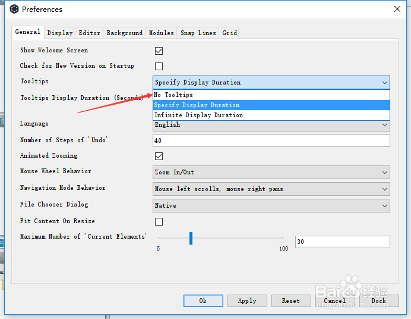Open the Language dropdown
This screenshot has height=319, width=411.
pyautogui.click(x=271, y=126)
